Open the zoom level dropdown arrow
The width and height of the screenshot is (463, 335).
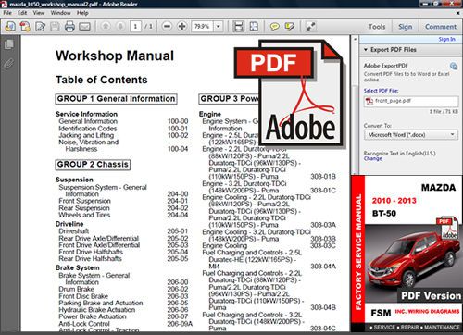[219, 27]
